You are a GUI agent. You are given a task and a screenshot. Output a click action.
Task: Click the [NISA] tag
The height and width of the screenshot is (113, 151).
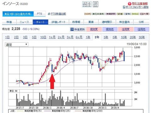click(x=135, y=14)
